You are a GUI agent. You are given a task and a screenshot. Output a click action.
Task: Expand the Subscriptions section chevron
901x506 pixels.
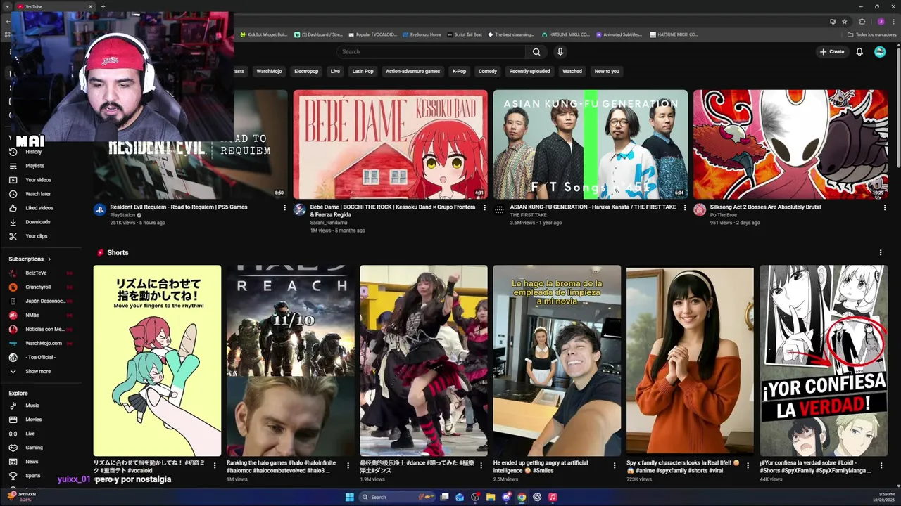[49, 259]
